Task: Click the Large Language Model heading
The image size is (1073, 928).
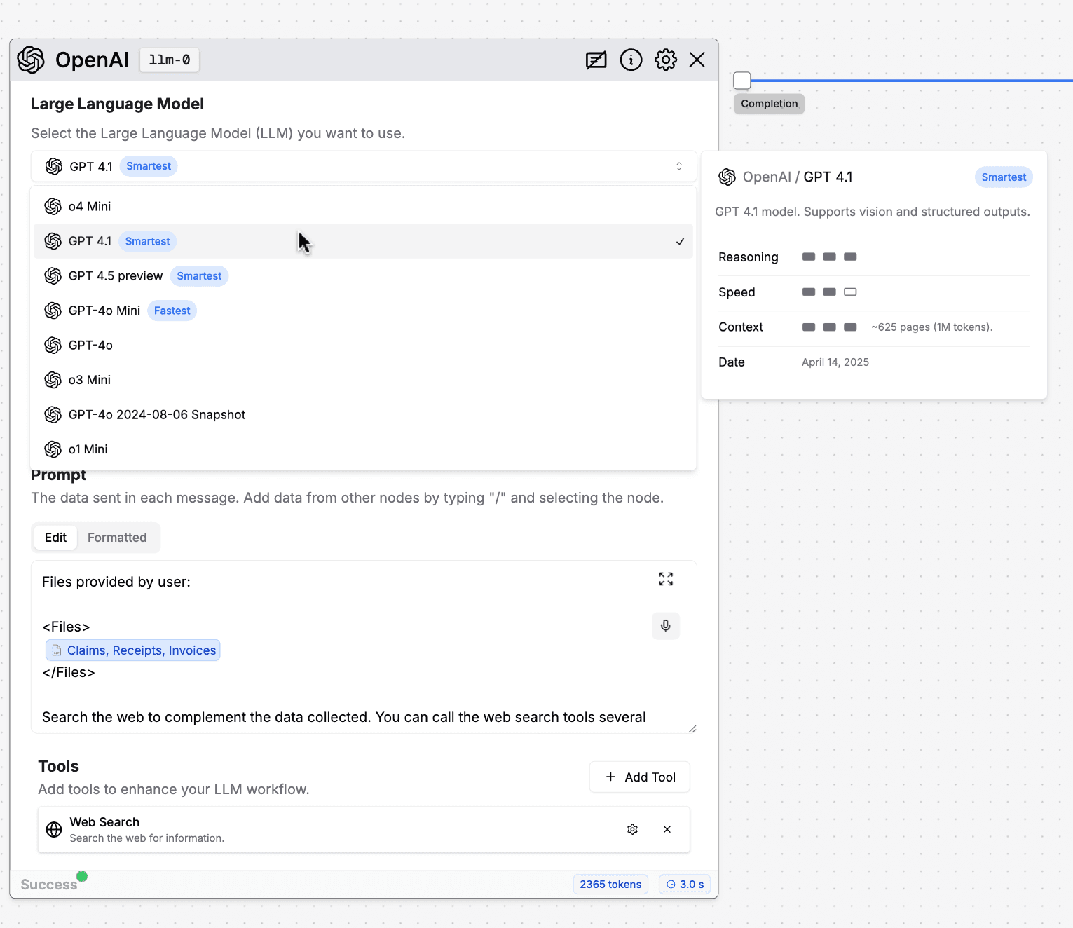Action: click(x=117, y=104)
